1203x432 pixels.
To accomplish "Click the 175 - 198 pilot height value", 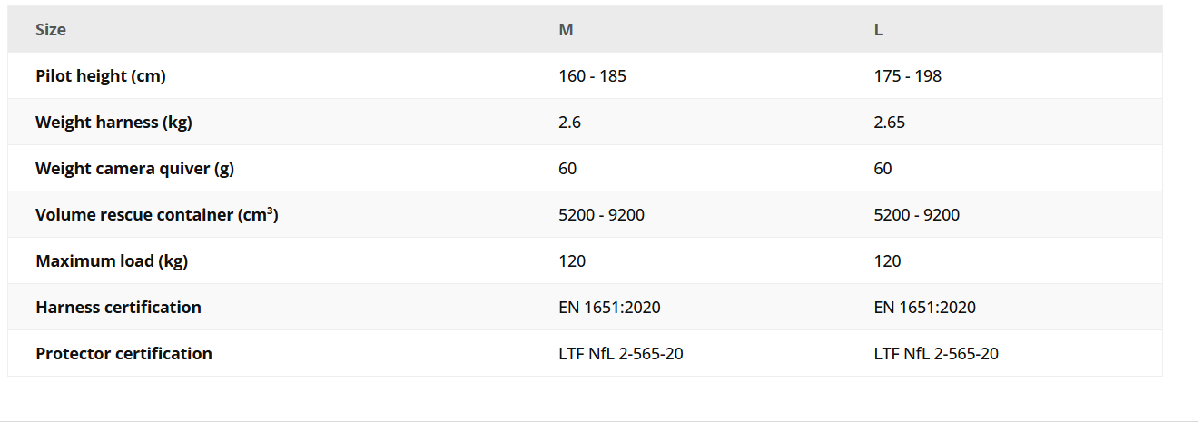I will coord(907,76).
